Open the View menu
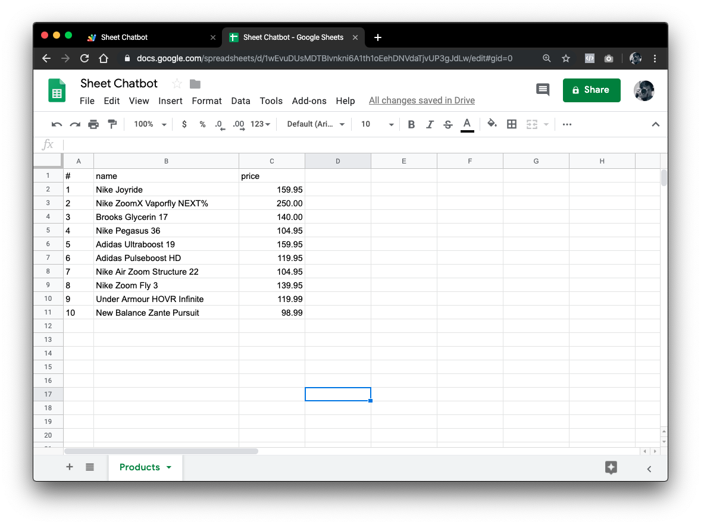This screenshot has width=701, height=525. click(139, 101)
